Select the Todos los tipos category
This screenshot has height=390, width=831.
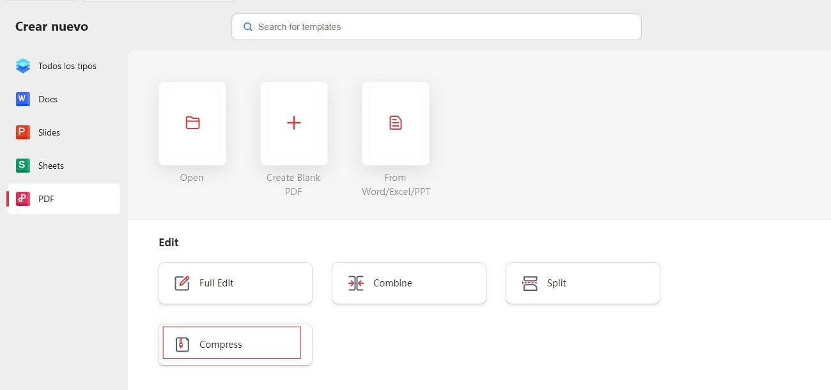pos(63,66)
